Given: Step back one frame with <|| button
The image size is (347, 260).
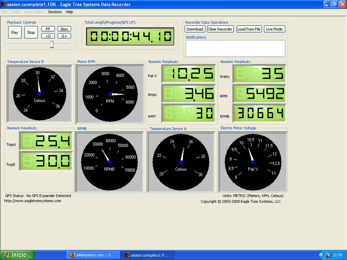Looking at the screenshot, I should click(x=48, y=36).
